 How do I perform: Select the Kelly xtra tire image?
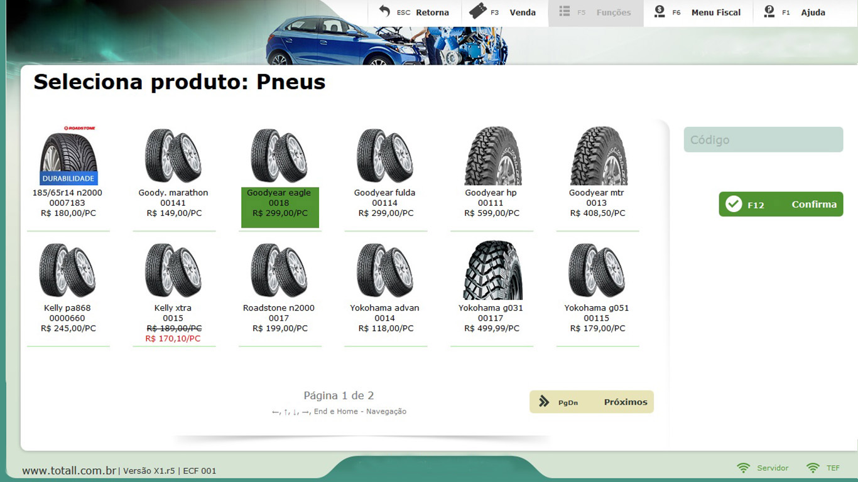[x=173, y=270]
